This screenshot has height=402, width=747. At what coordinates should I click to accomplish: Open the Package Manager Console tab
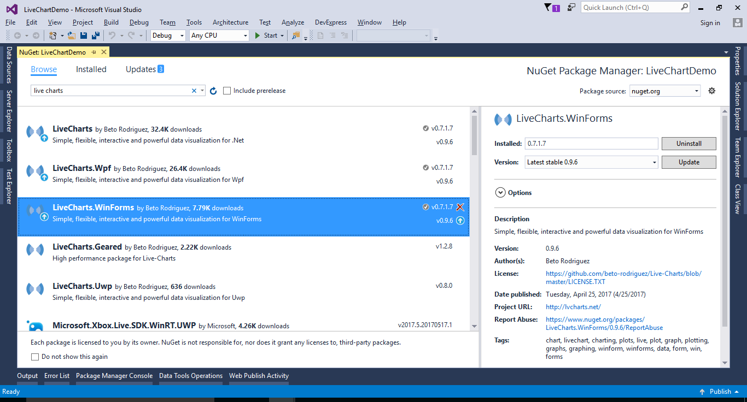tap(114, 376)
